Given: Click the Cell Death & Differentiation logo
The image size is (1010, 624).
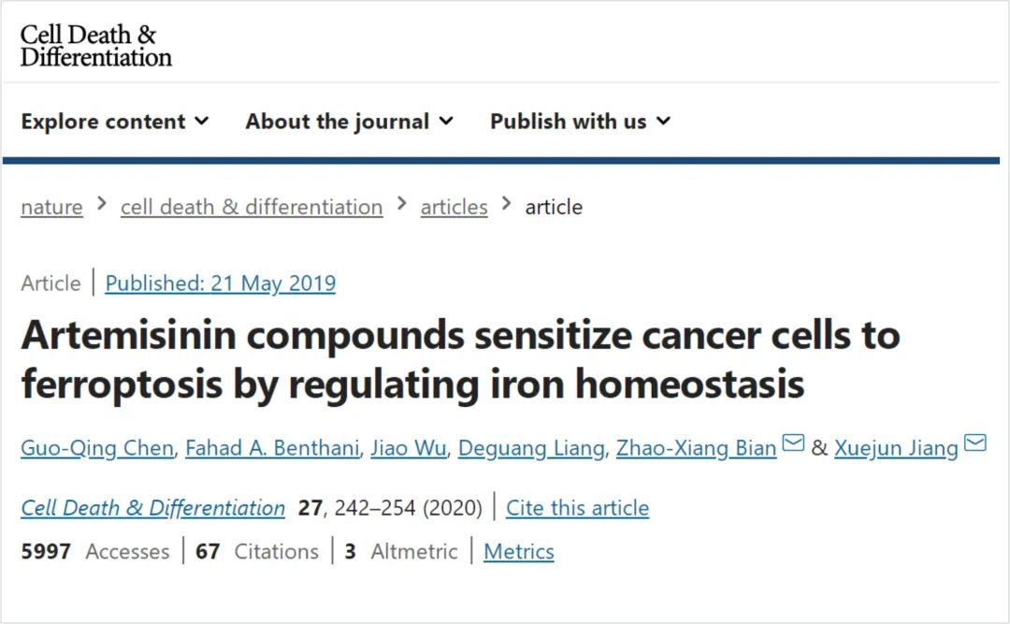Looking at the screenshot, I should pos(96,45).
